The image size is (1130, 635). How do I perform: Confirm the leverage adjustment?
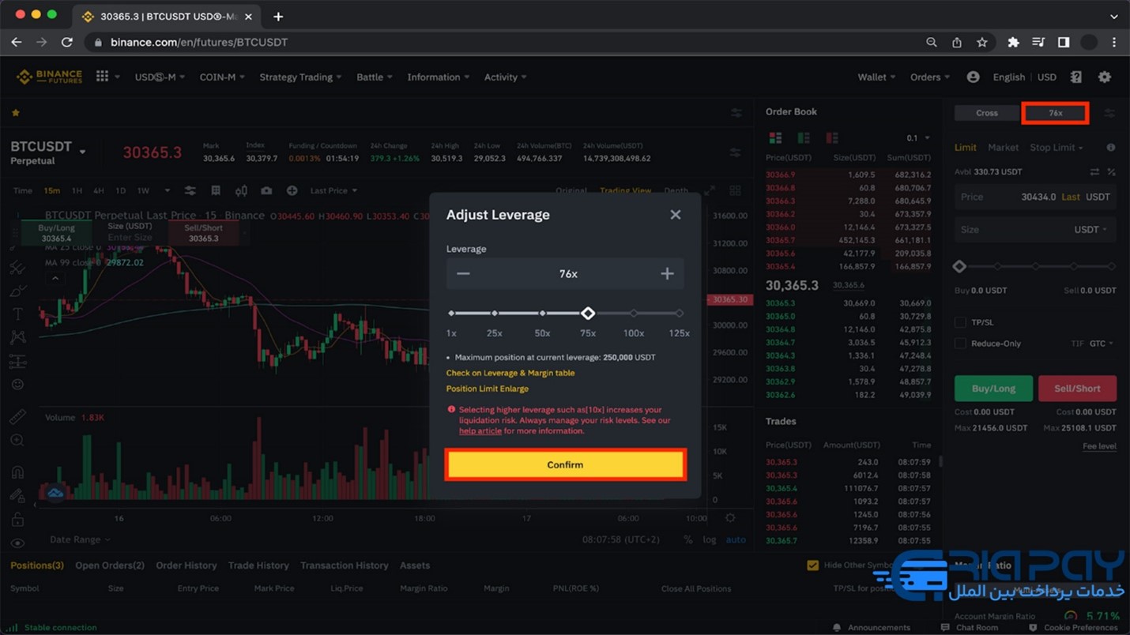click(565, 464)
